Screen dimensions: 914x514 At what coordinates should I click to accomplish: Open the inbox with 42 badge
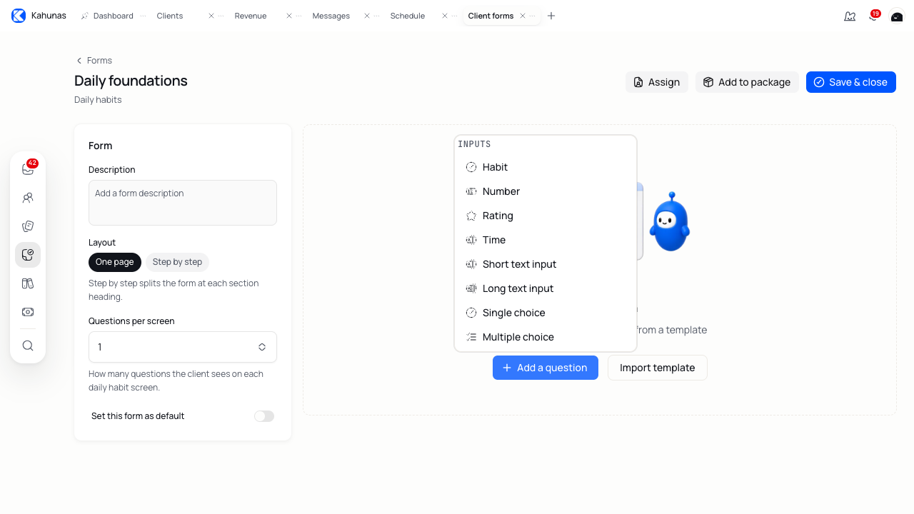[28, 169]
